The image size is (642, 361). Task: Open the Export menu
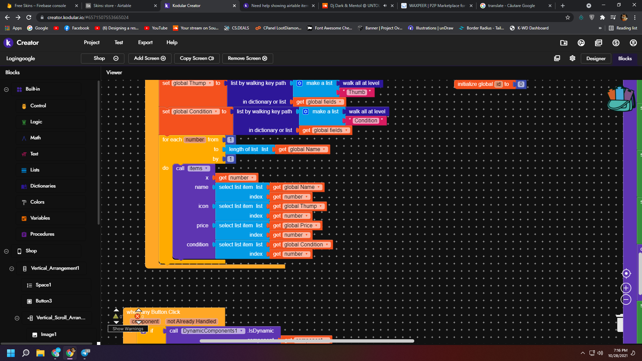point(145,42)
